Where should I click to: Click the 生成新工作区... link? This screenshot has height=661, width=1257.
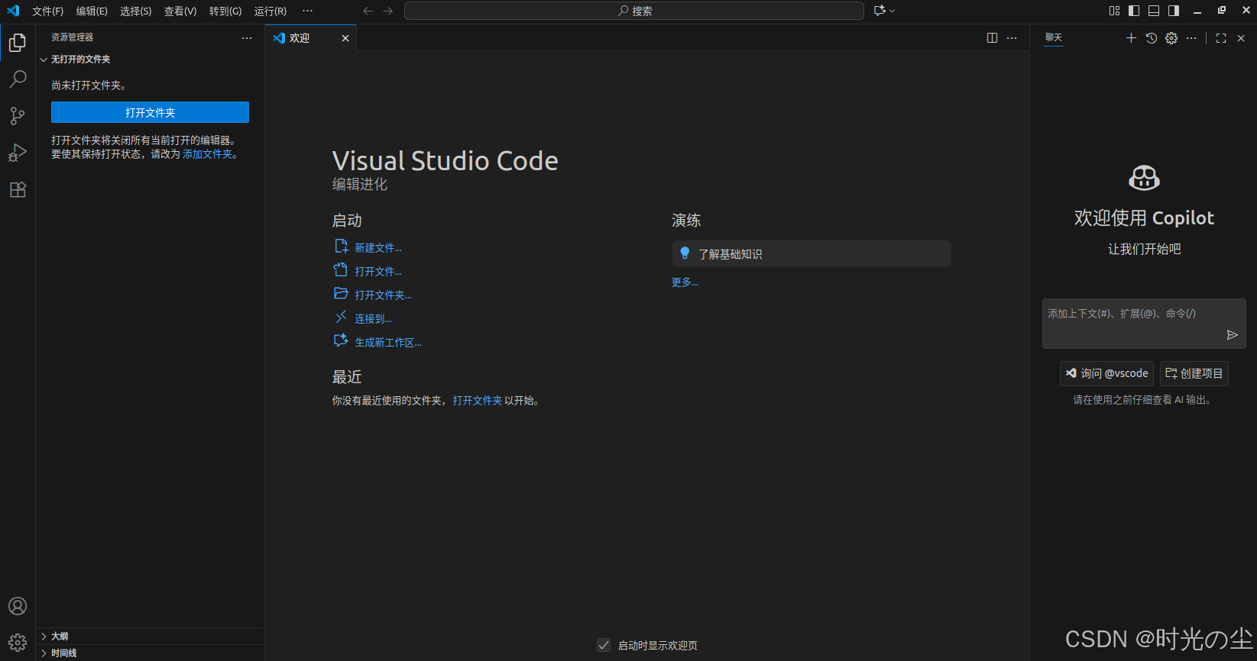click(x=388, y=343)
